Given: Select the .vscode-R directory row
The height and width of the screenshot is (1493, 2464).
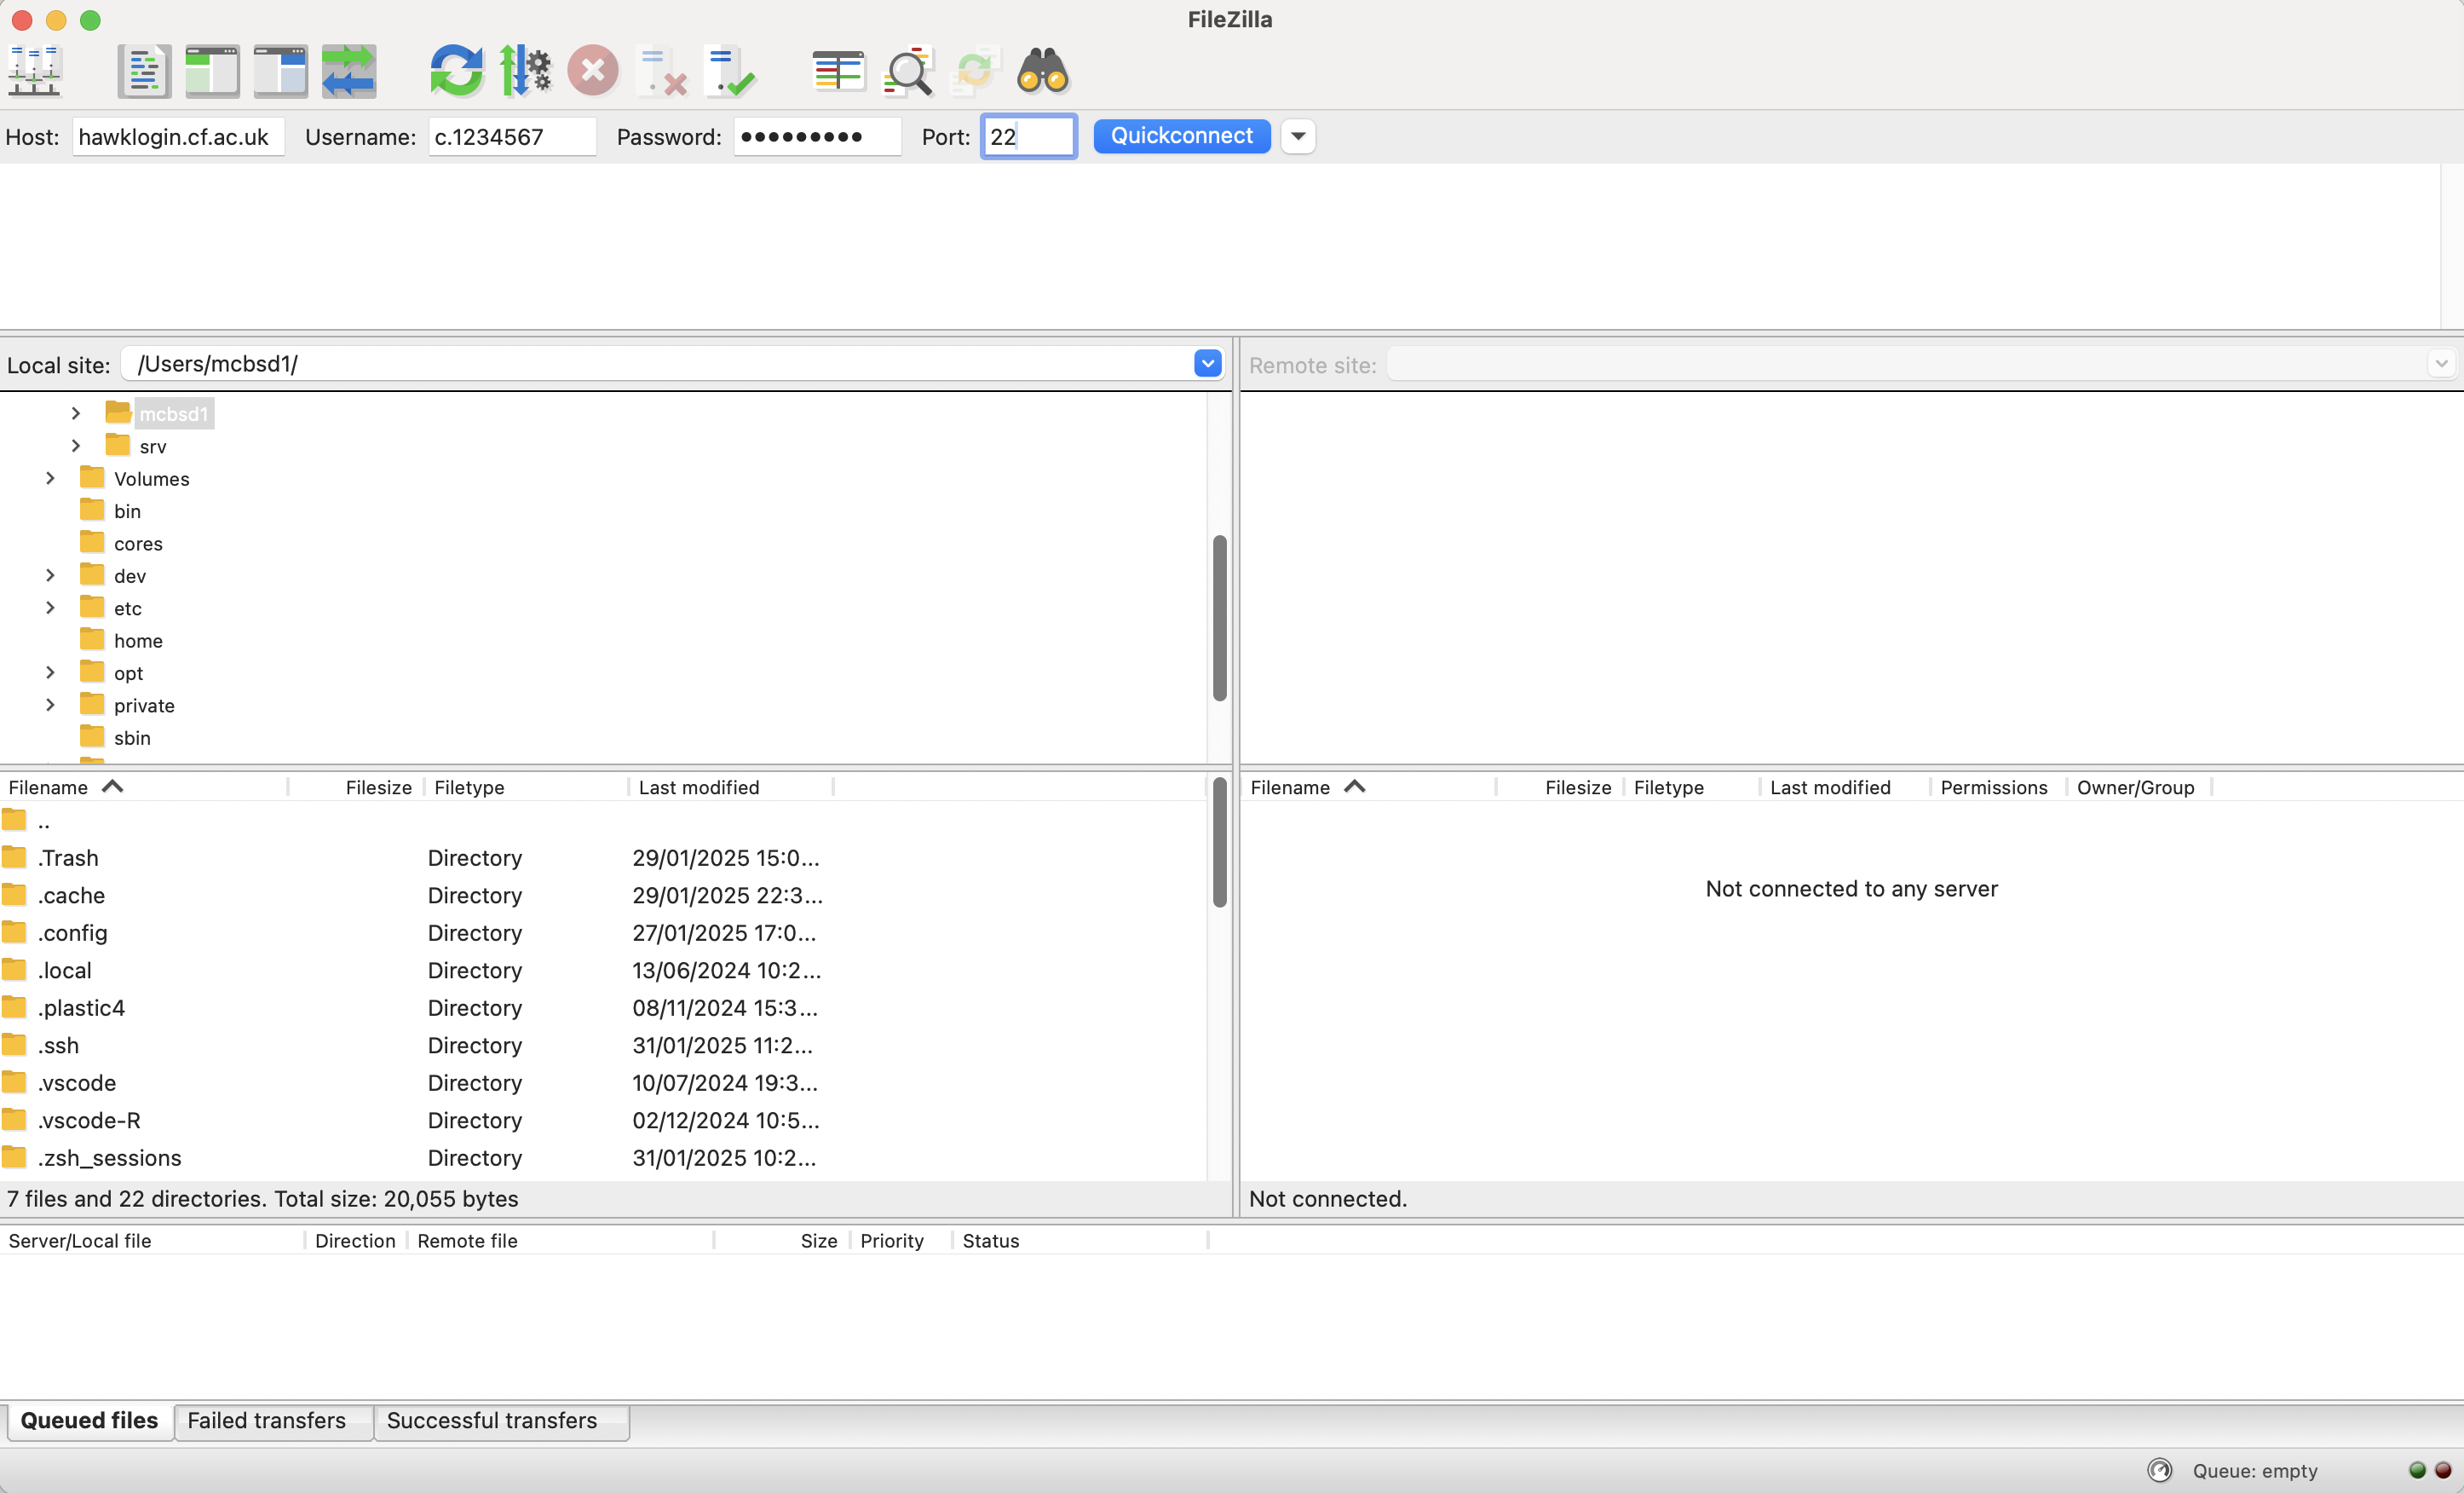Looking at the screenshot, I should pyautogui.click(x=602, y=1120).
